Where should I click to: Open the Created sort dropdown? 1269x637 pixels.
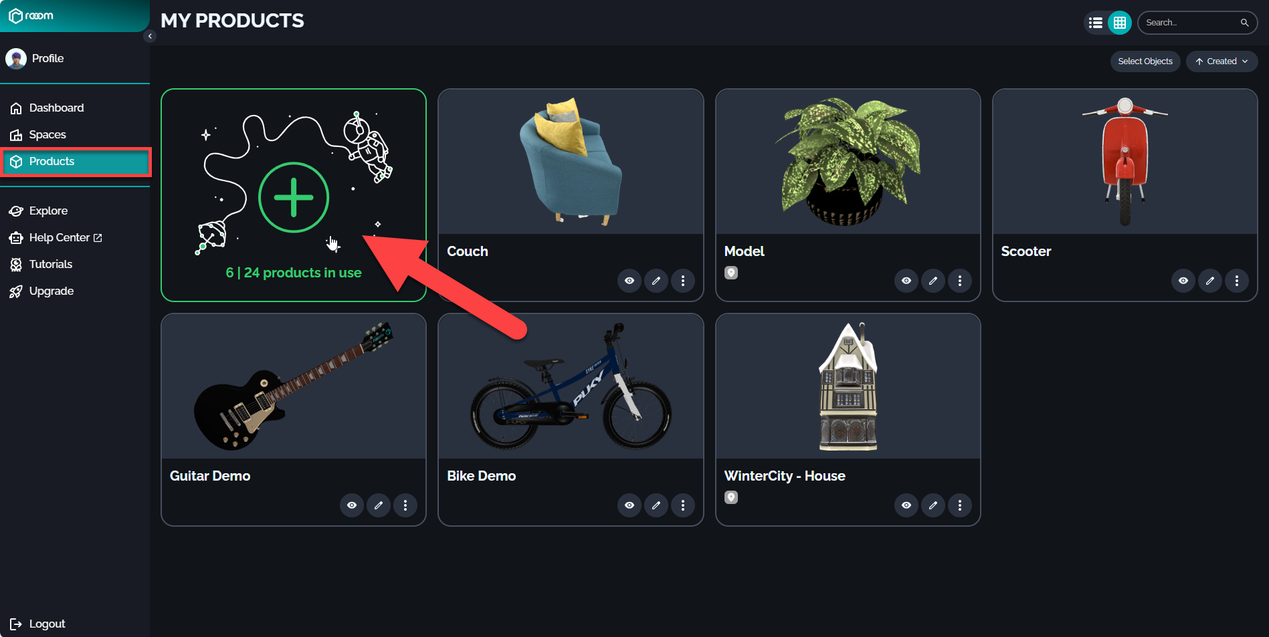(x=1222, y=61)
